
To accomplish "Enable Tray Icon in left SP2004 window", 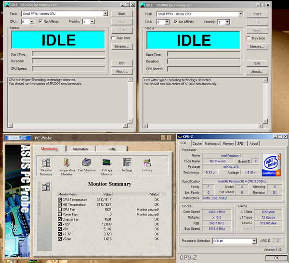I will (x=113, y=38).
